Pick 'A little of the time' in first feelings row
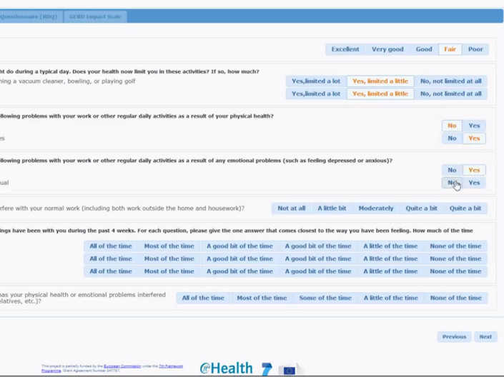The width and height of the screenshot is (504, 377). pyautogui.click(x=390, y=246)
